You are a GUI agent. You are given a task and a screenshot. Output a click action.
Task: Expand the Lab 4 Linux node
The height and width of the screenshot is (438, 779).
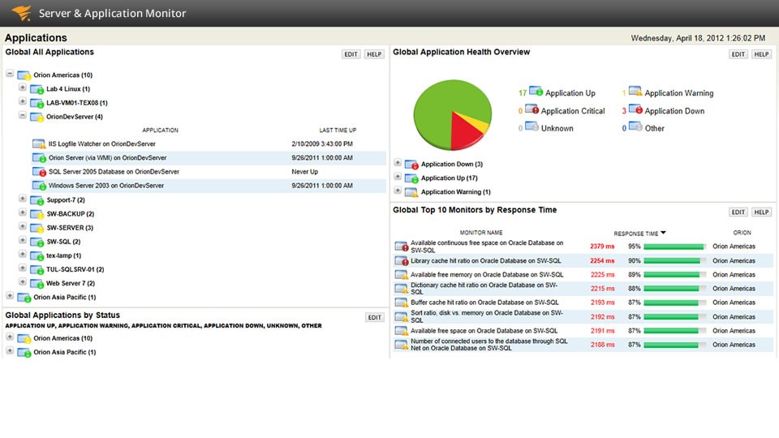pos(23,88)
